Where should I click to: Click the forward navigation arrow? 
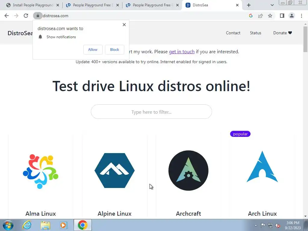[x=16, y=16]
